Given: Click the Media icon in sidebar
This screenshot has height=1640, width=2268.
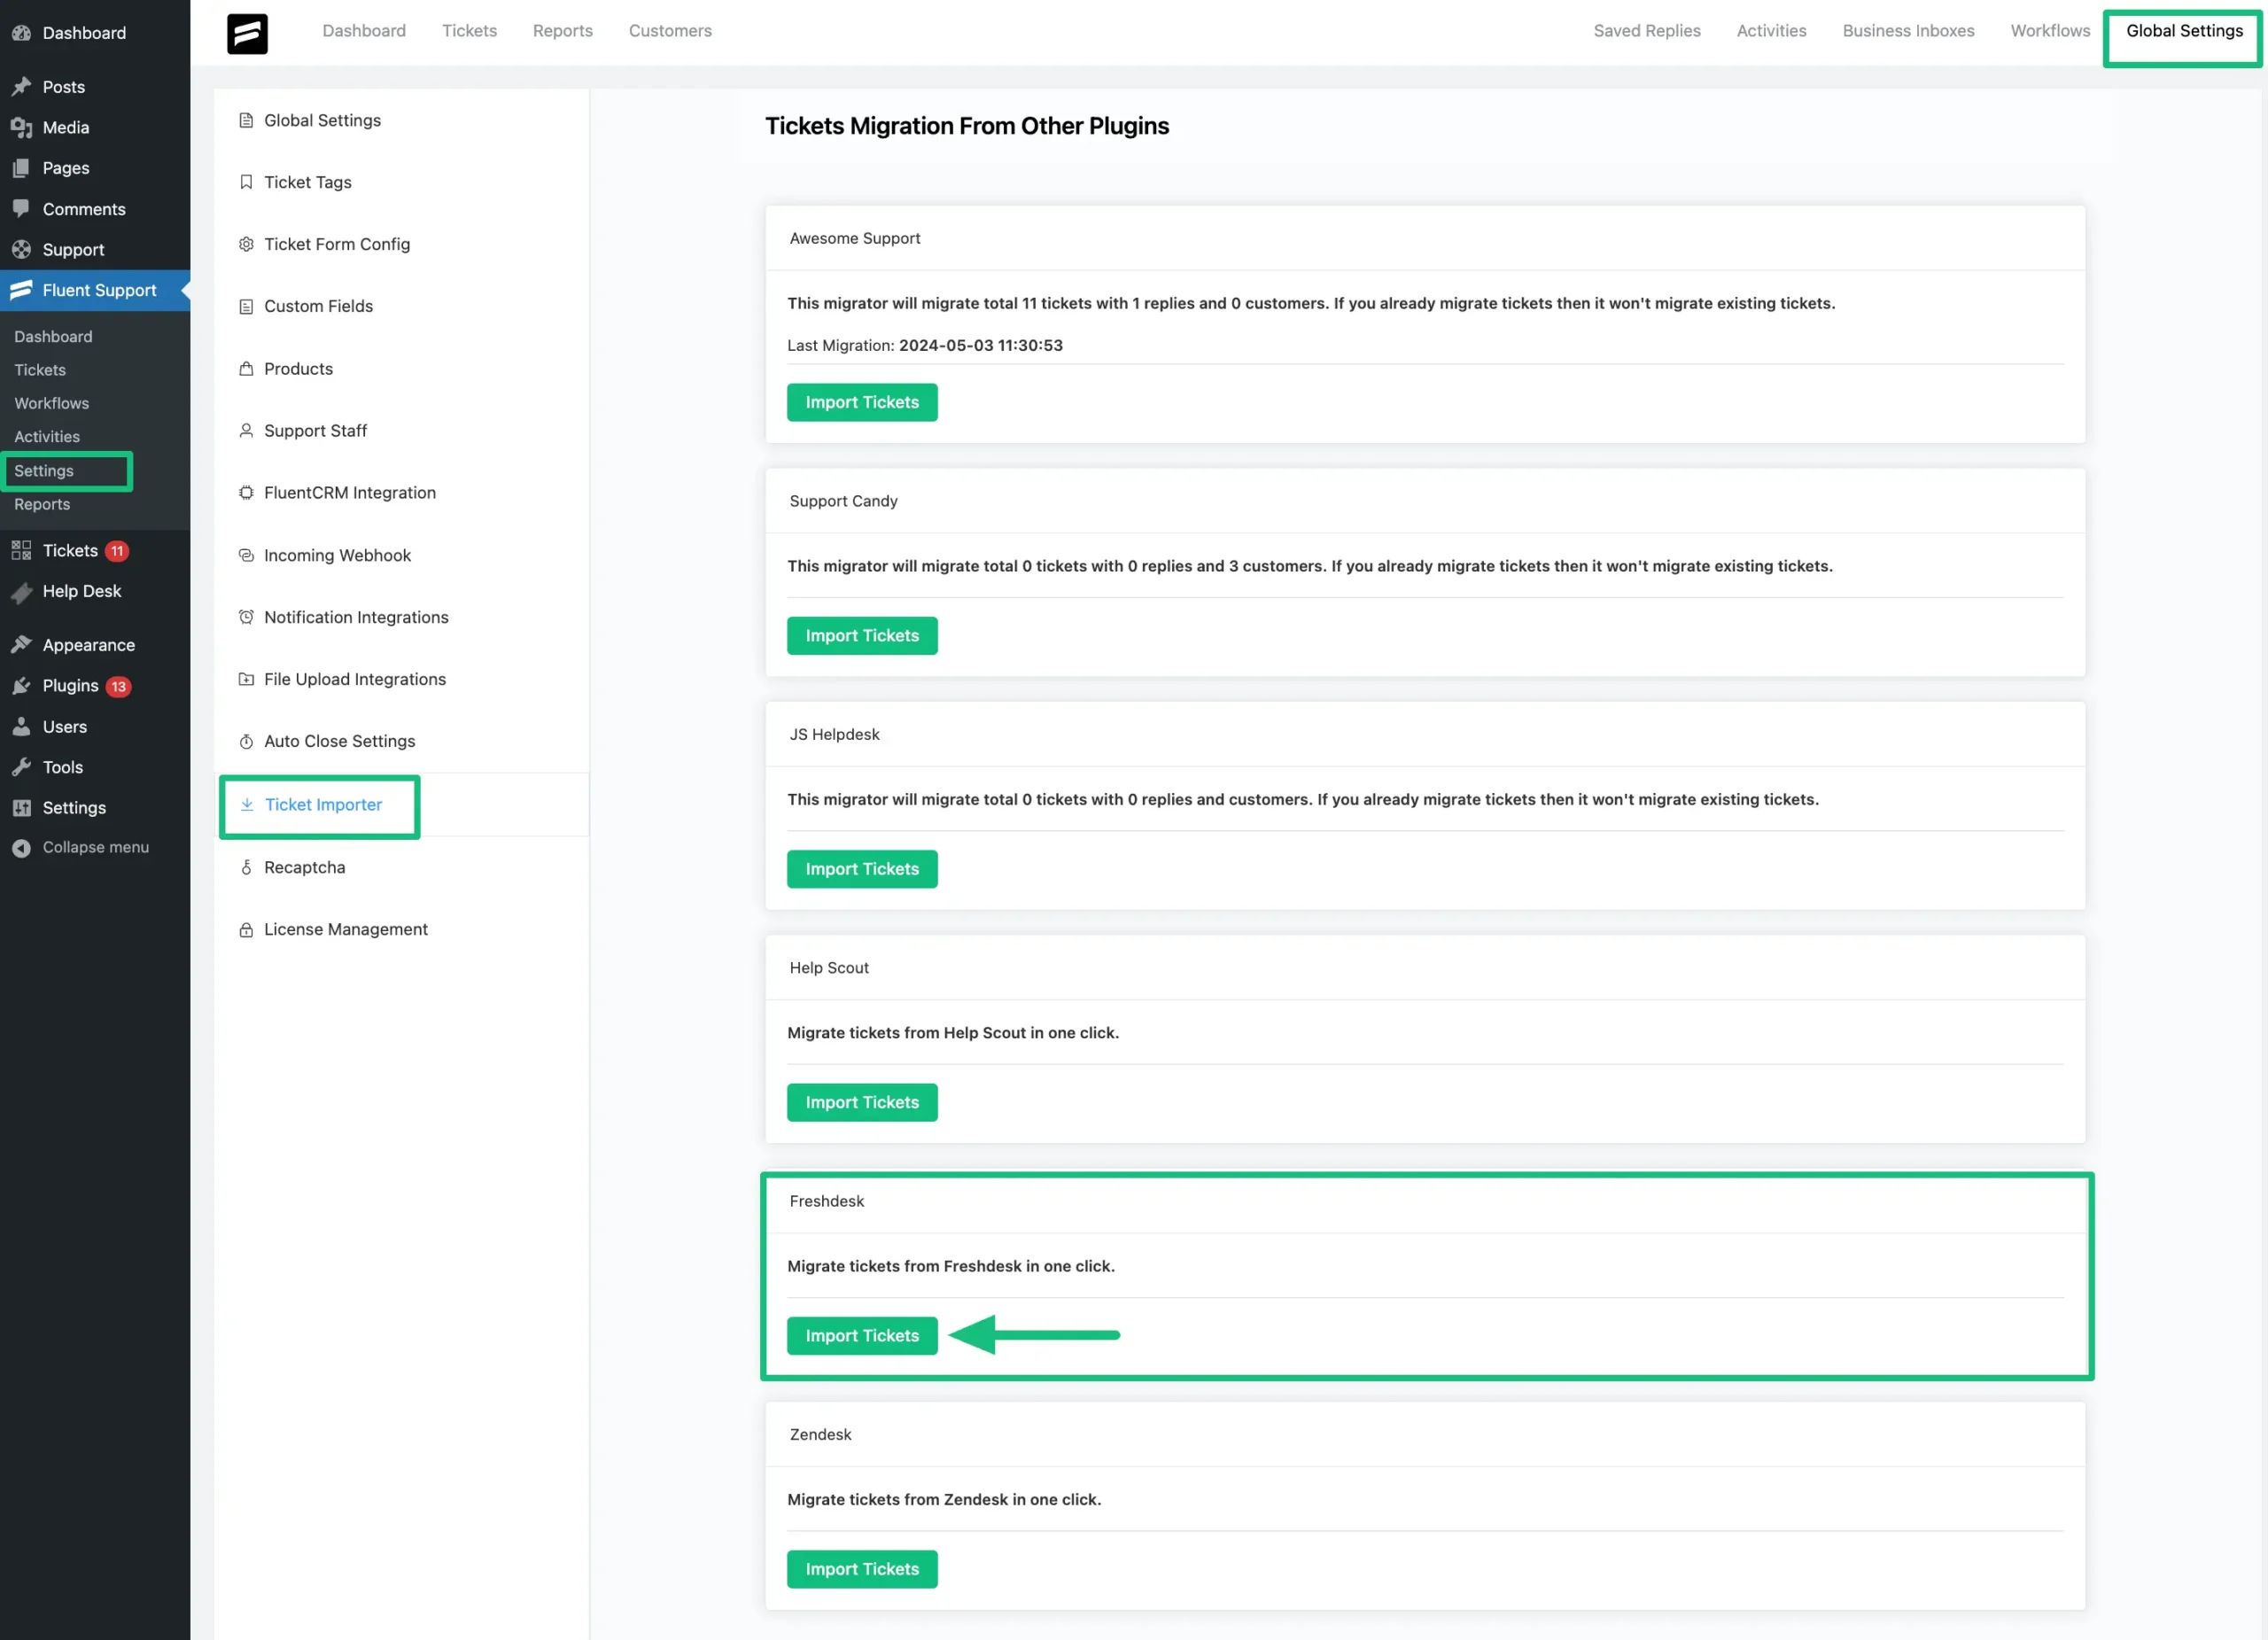Looking at the screenshot, I should (x=21, y=128).
